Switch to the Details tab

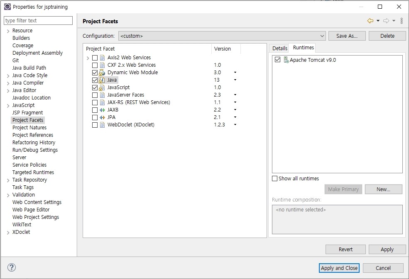pos(279,48)
